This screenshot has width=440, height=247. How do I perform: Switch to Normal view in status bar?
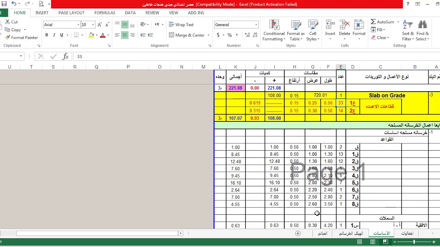(x=360, y=242)
